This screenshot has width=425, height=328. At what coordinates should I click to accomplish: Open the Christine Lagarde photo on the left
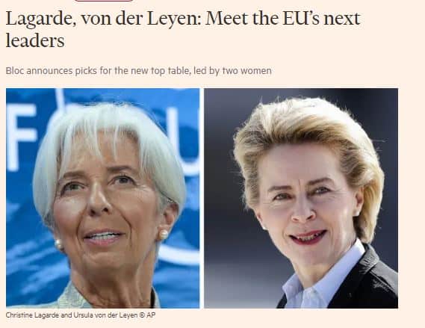[x=103, y=198]
